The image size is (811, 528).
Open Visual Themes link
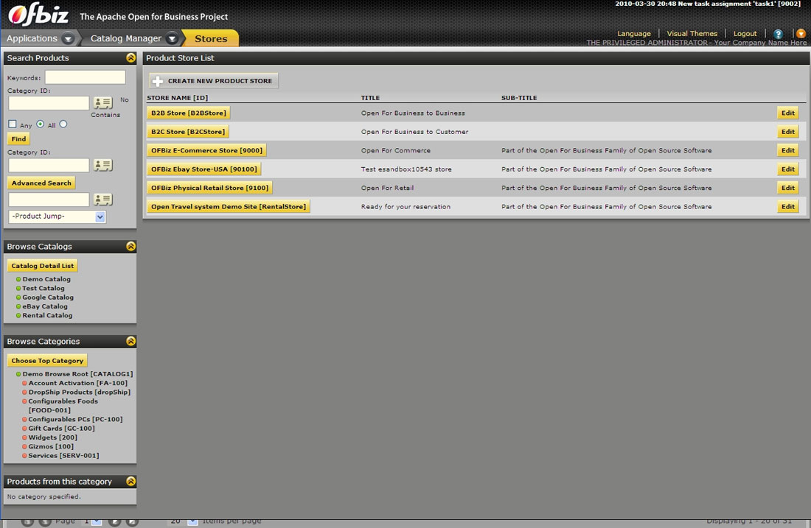[x=692, y=34]
